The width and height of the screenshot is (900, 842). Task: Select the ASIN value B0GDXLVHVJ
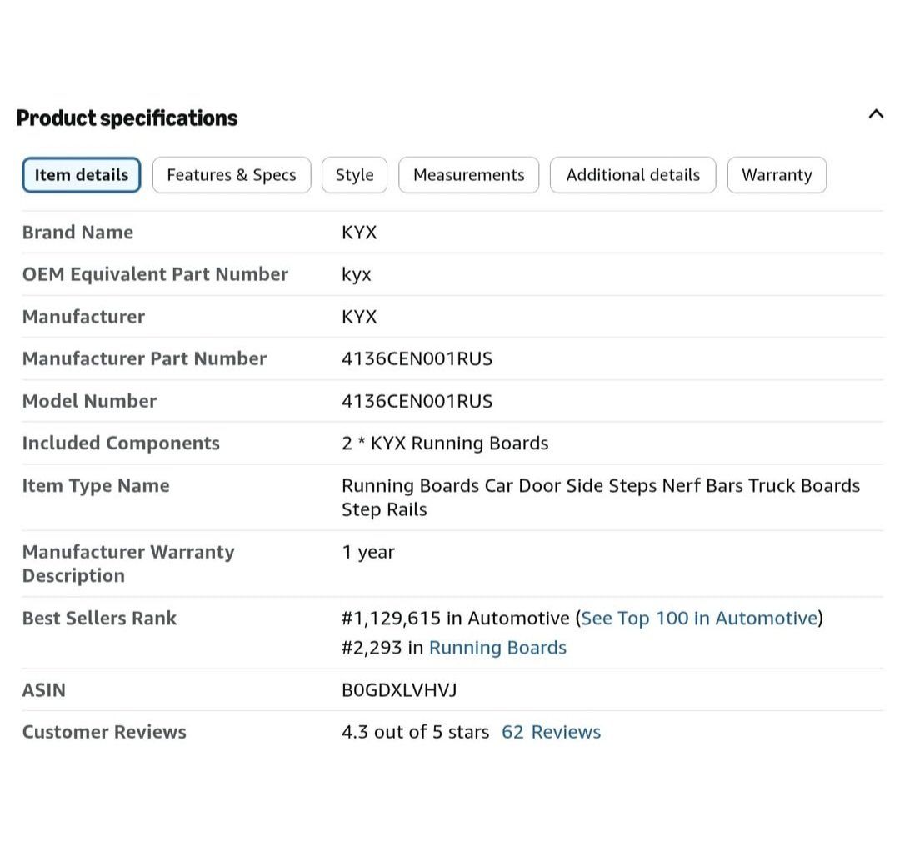pos(399,689)
